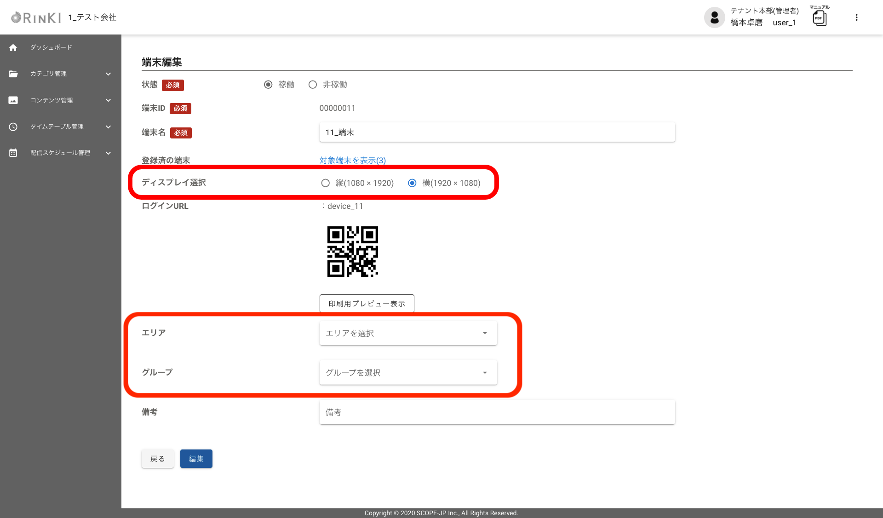Click the image icon for Content Management
Screen dimensions: 883x518
tap(13, 100)
